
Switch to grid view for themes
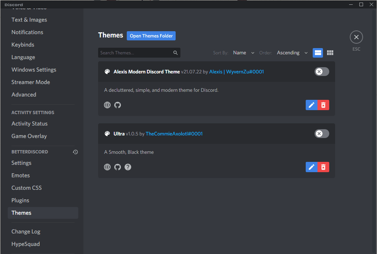click(x=330, y=52)
